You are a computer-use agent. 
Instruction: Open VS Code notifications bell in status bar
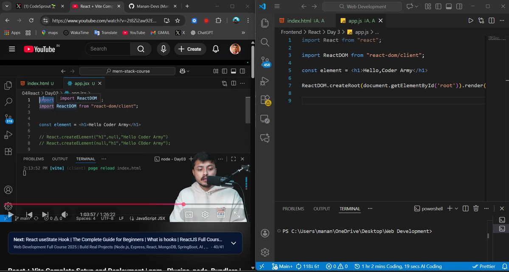(504, 266)
